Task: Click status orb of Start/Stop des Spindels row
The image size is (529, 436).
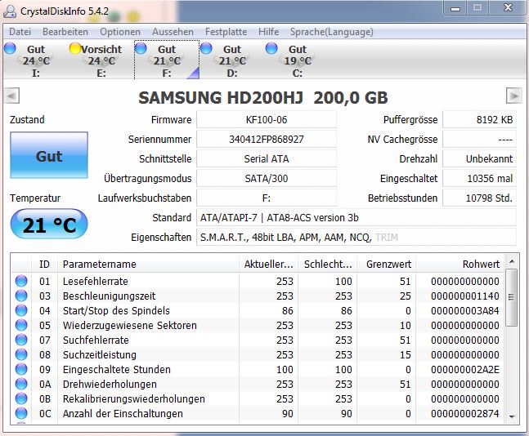Action: click(x=21, y=310)
